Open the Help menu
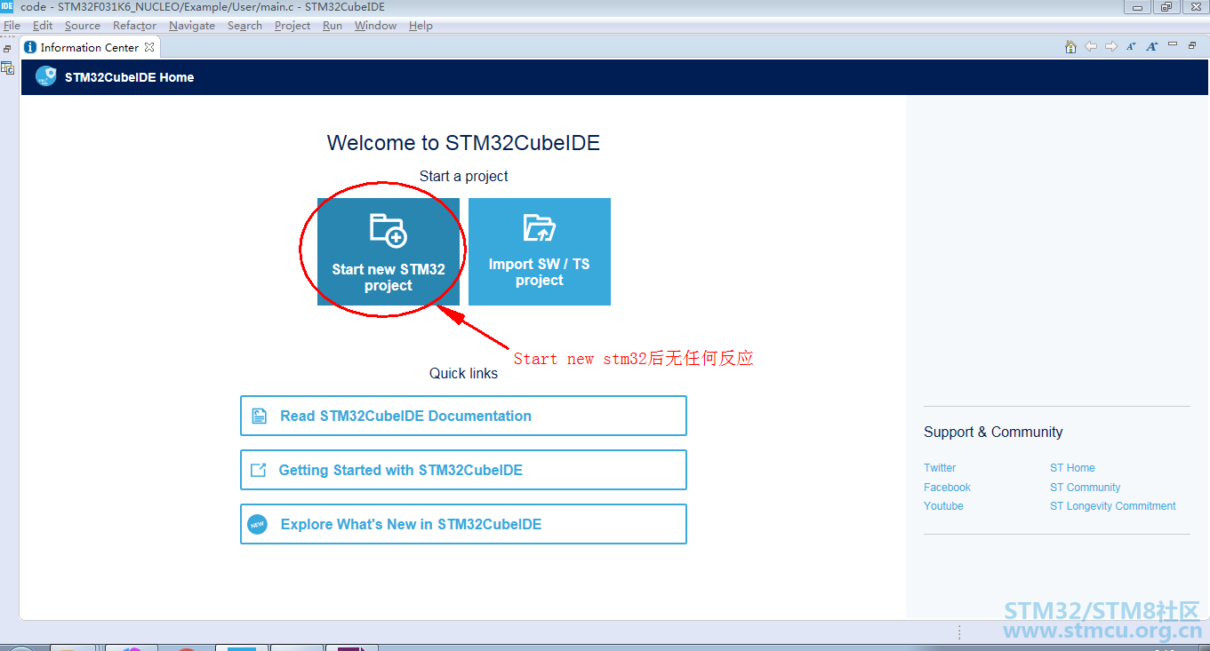Screen dimensions: 1210x651 (x=421, y=26)
